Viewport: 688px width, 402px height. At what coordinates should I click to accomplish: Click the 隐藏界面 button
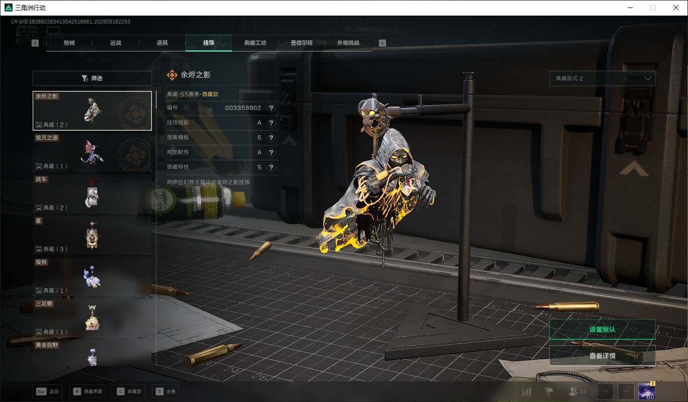point(88,391)
